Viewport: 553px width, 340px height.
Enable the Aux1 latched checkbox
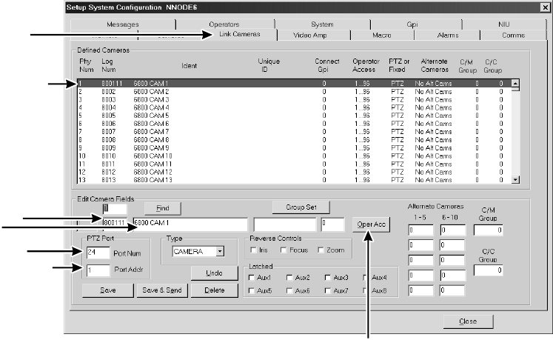coord(252,277)
